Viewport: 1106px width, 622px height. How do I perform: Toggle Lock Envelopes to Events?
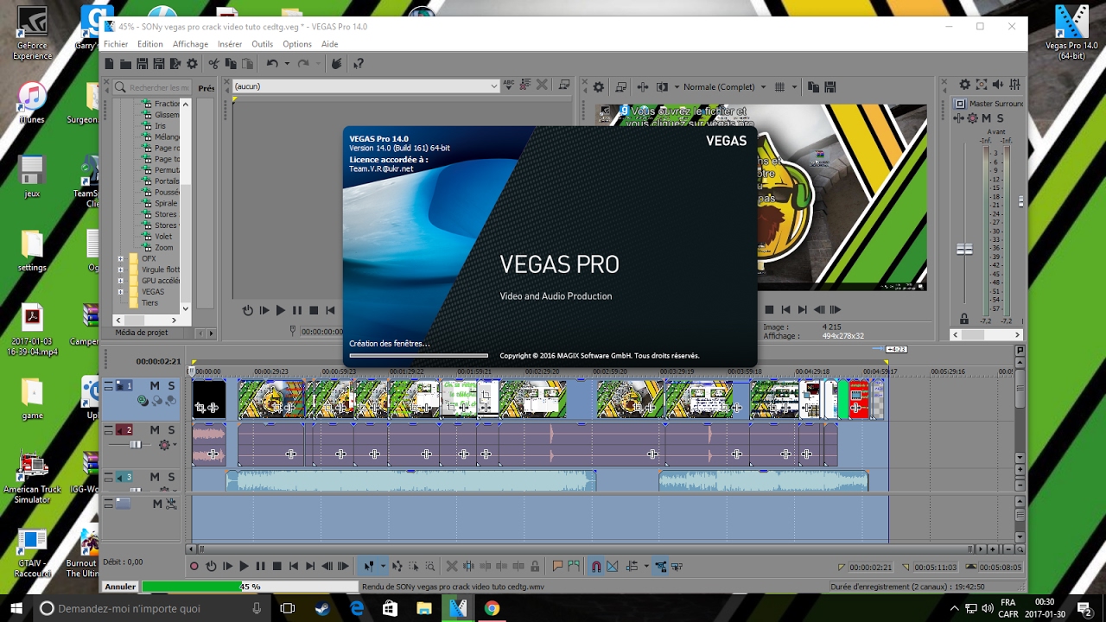pyautogui.click(x=660, y=567)
